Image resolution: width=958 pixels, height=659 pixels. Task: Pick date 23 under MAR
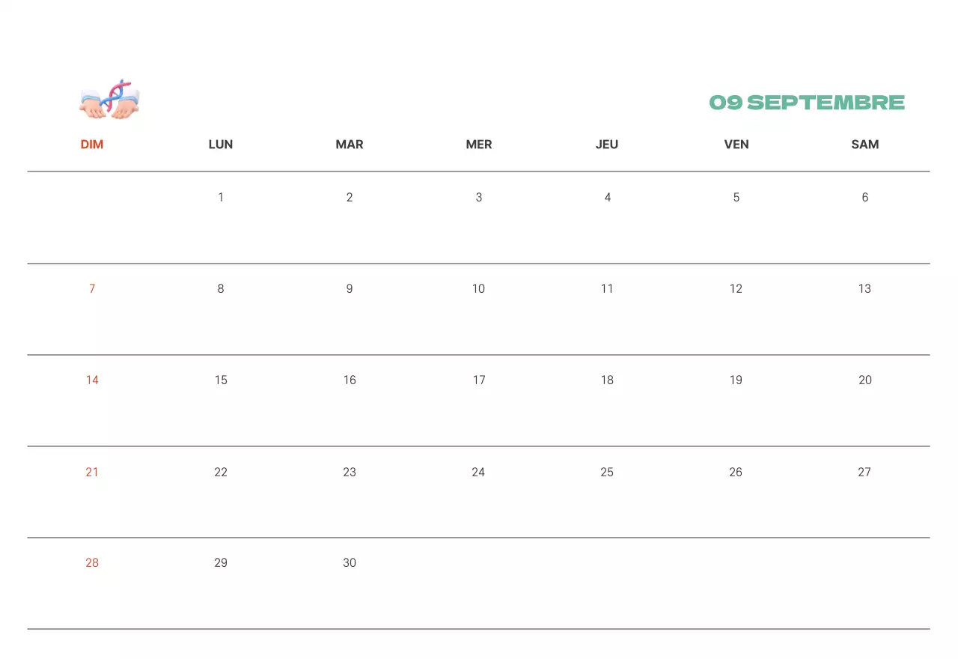(x=350, y=473)
